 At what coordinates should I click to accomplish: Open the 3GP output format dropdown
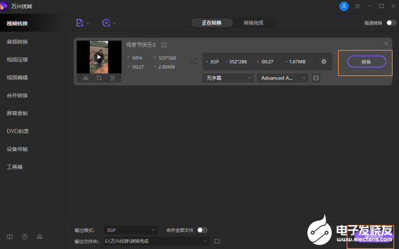131,230
